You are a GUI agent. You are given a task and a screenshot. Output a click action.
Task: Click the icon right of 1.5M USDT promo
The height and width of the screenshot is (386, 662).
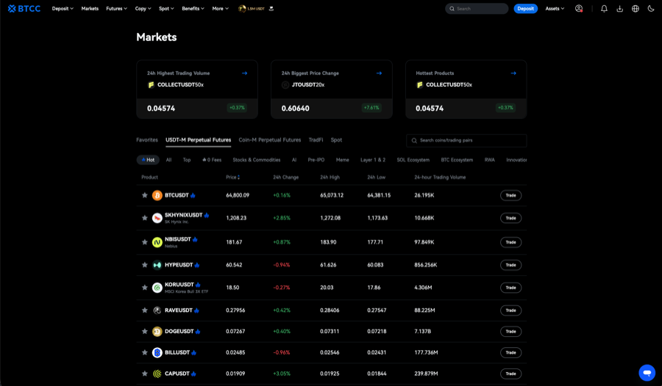(x=271, y=8)
